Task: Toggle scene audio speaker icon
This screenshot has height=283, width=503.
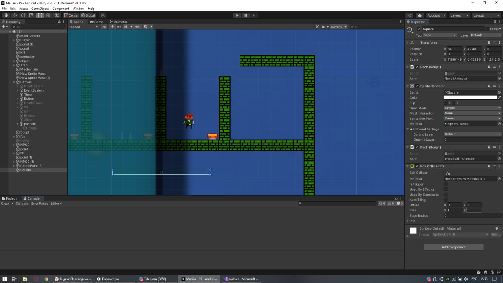Action: coord(119,27)
